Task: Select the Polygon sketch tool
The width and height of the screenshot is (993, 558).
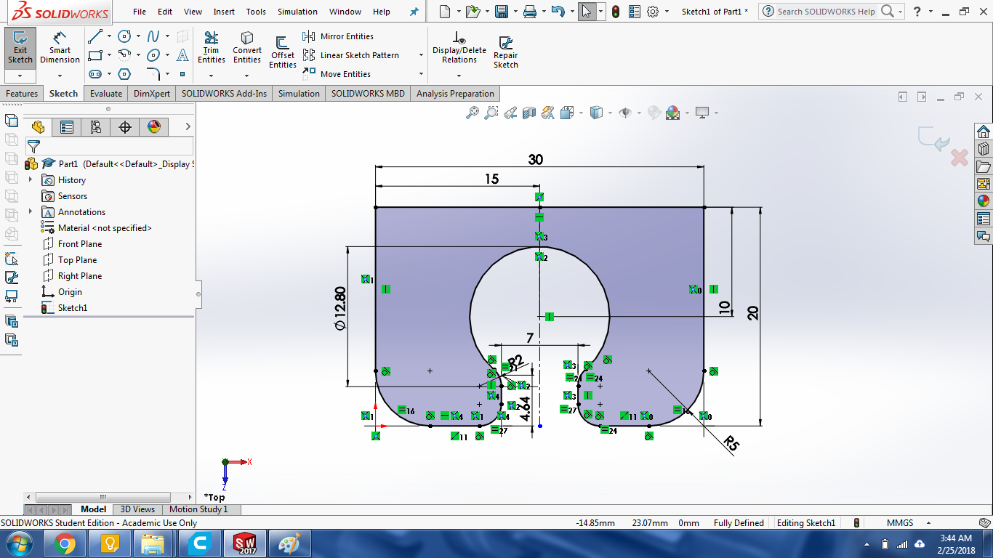Action: point(124,74)
